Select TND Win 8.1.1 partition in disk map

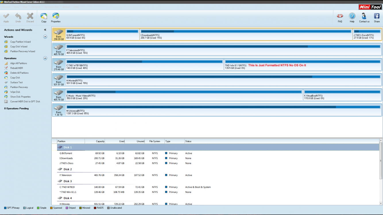pyautogui.click(x=303, y=65)
